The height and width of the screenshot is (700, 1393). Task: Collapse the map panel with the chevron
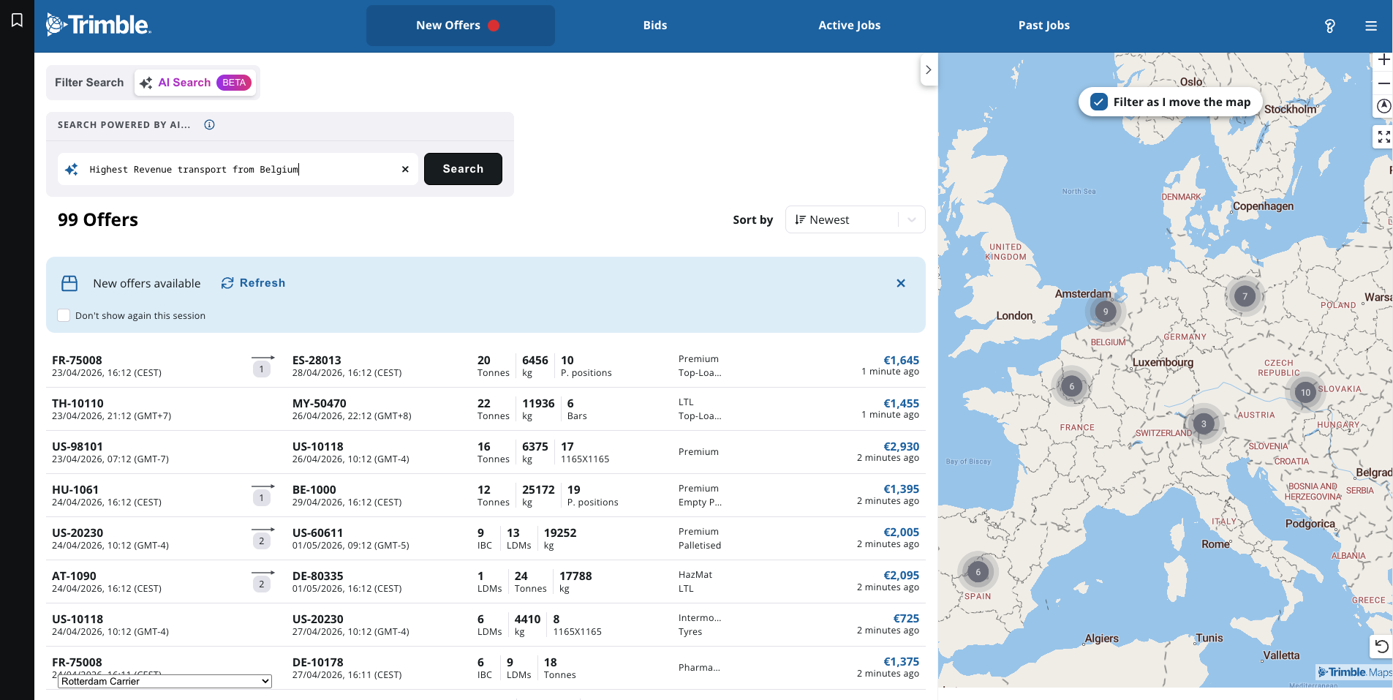[x=928, y=70]
